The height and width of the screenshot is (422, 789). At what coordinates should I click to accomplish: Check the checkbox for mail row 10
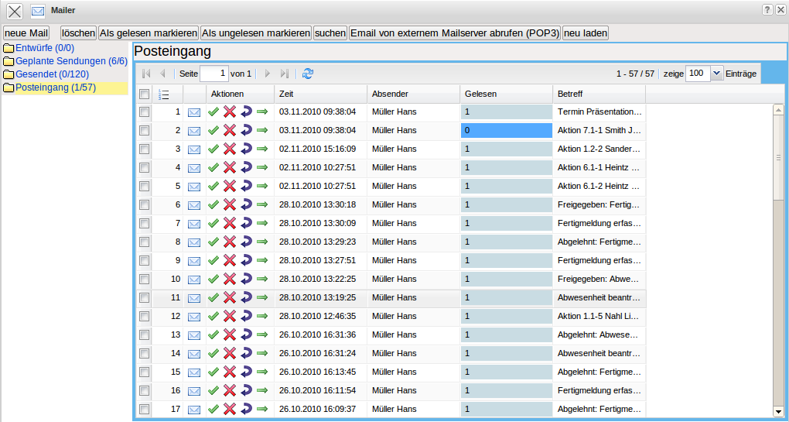coord(144,279)
